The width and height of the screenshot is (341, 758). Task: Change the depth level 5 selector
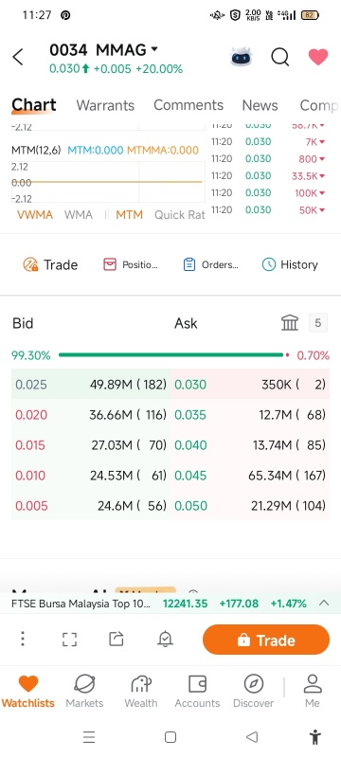click(x=318, y=323)
